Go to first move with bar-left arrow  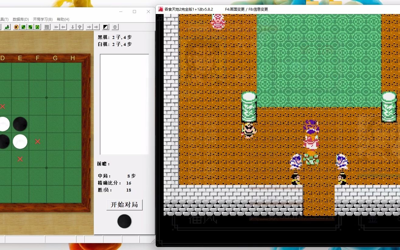coord(56,27)
